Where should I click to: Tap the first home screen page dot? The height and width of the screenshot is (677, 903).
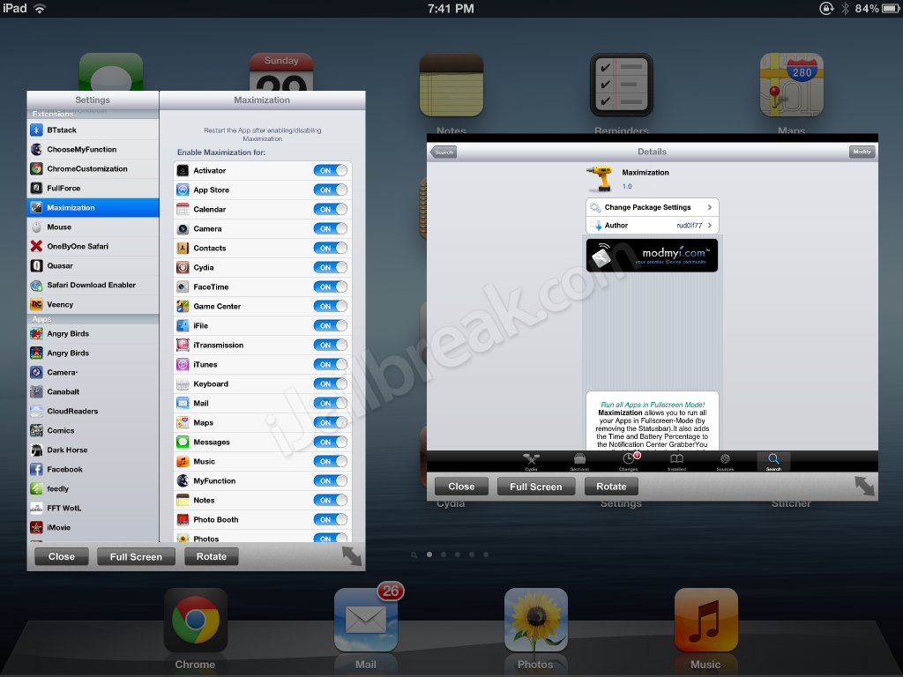(429, 554)
